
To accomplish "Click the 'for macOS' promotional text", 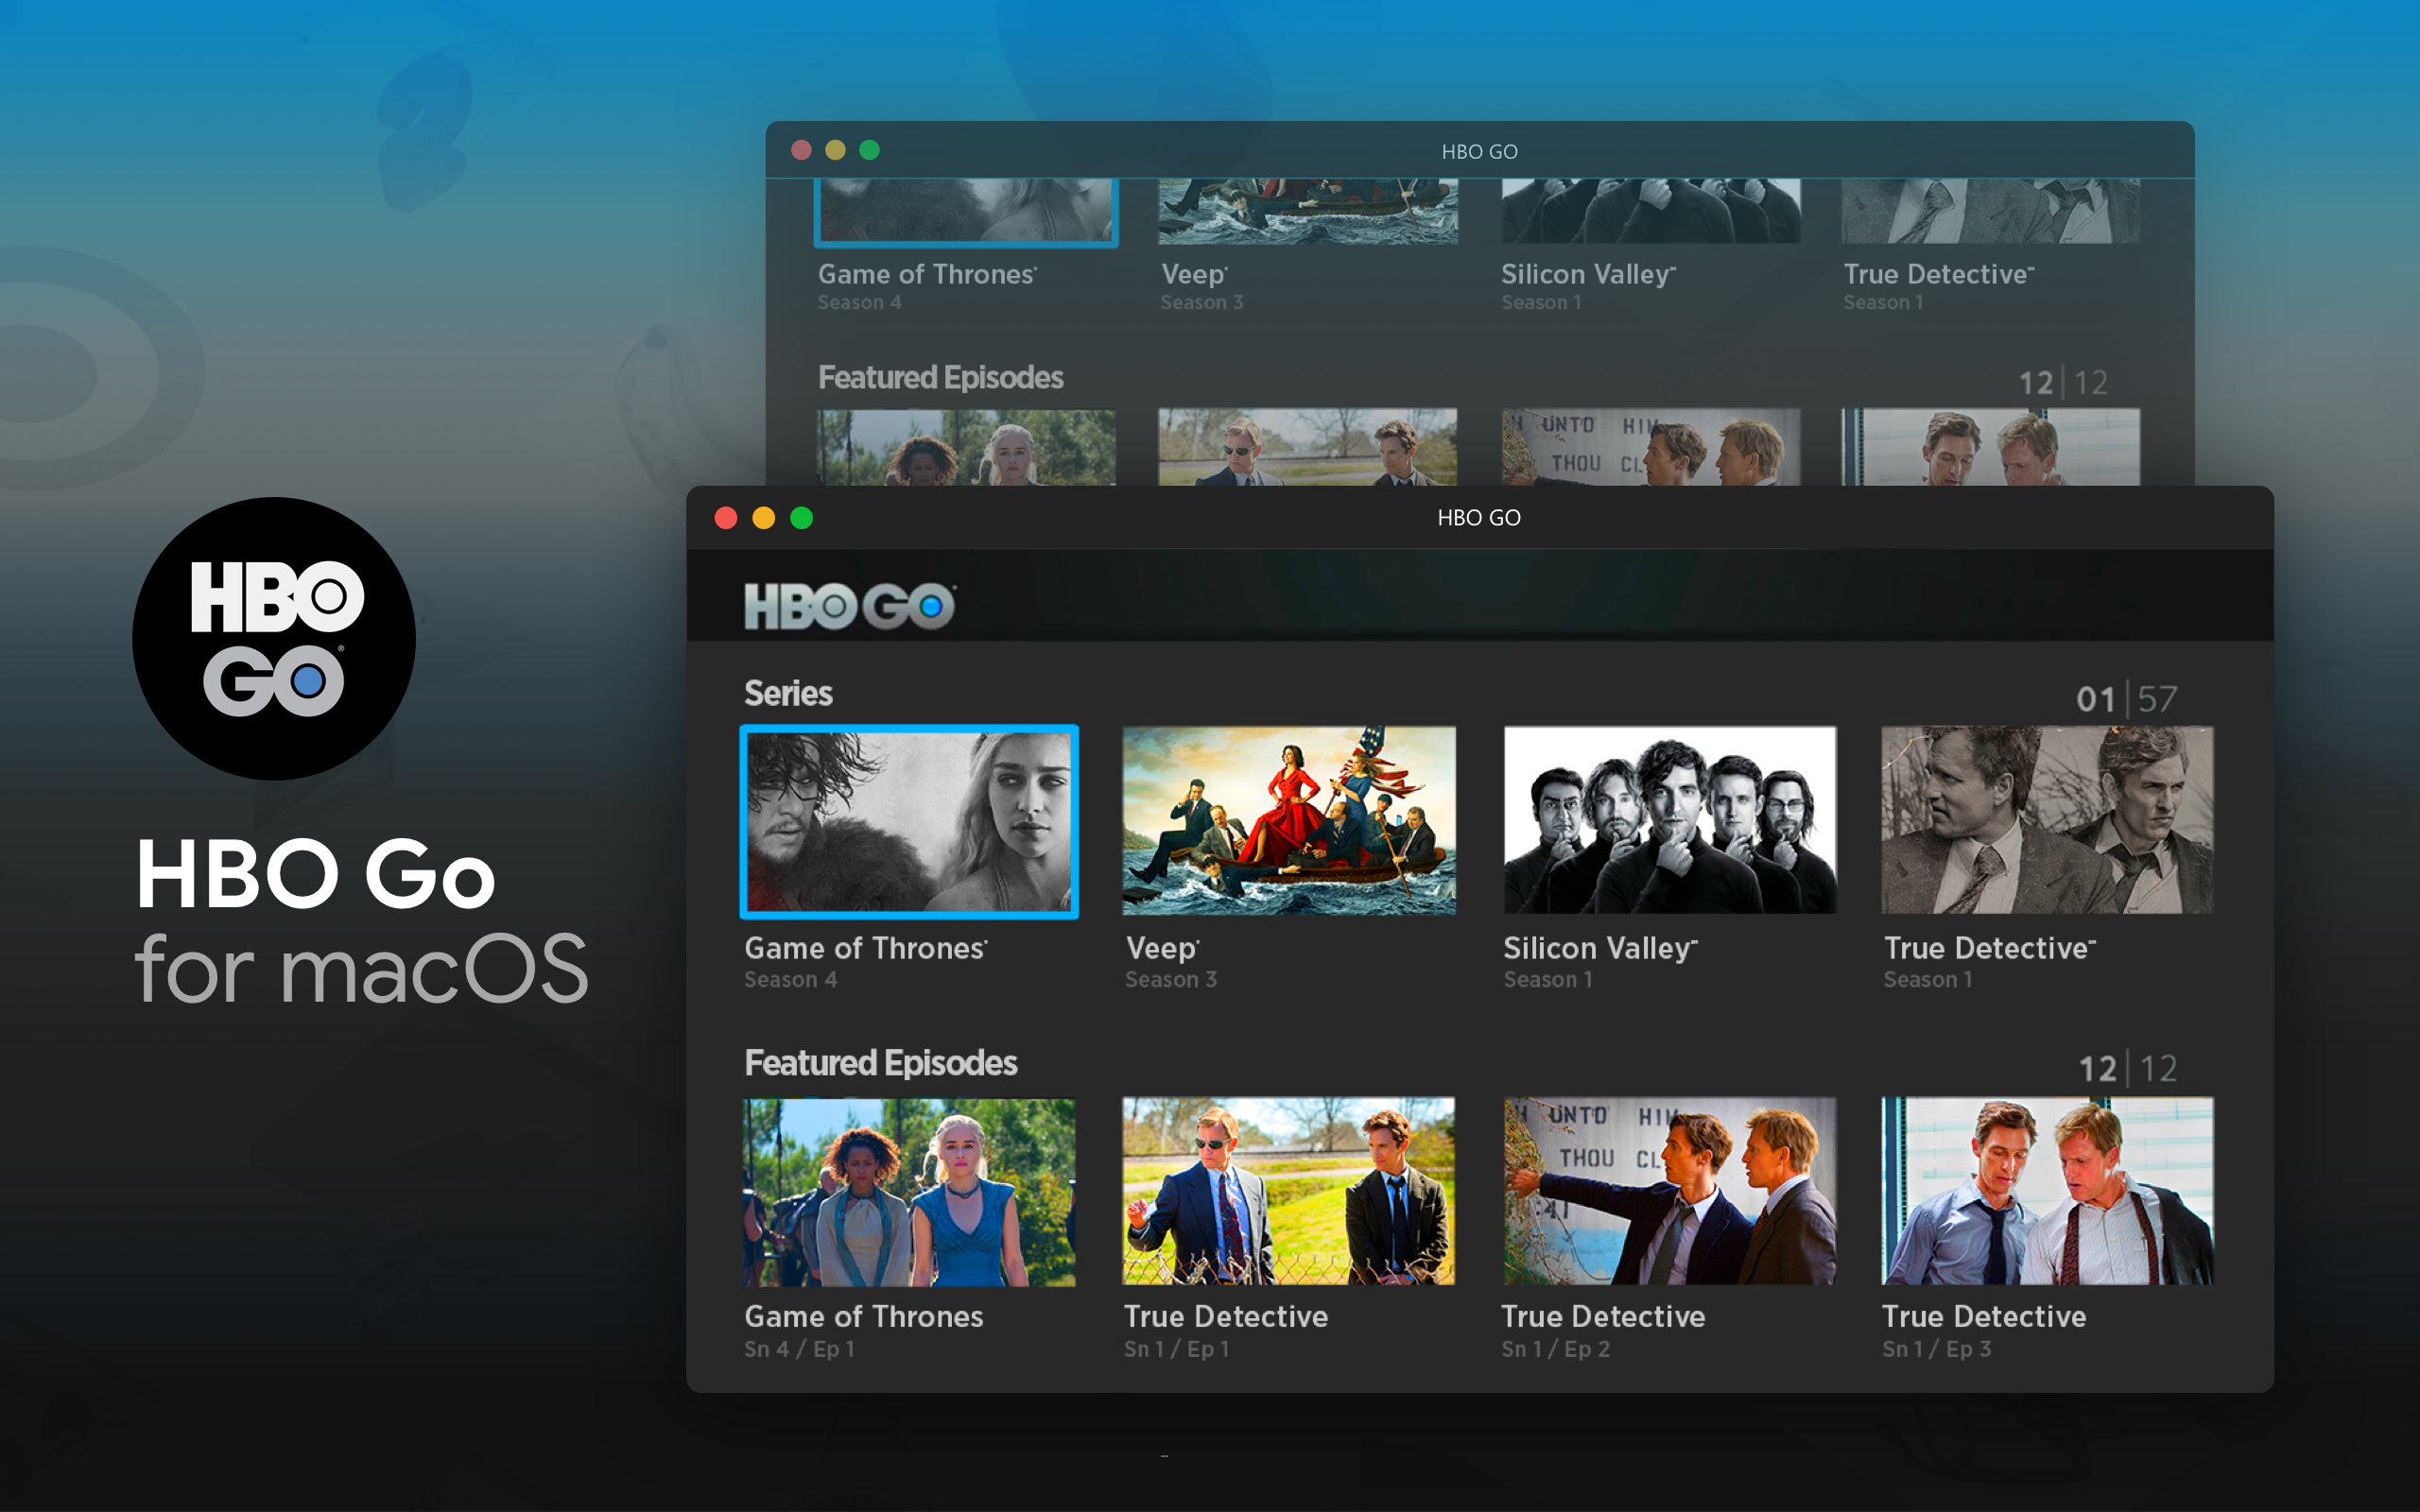I will 362,968.
